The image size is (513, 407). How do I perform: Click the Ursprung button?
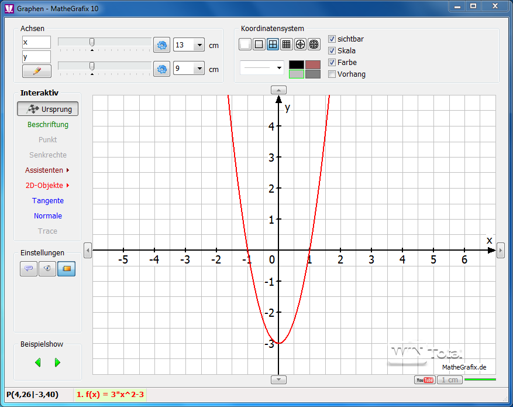tap(48, 109)
